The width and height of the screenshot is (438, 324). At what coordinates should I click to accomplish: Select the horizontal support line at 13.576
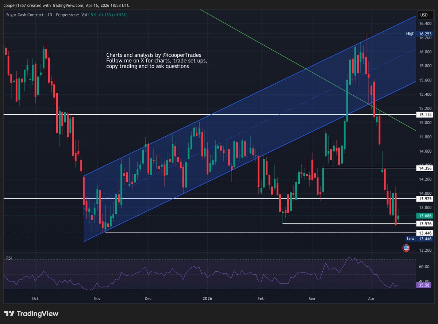pyautogui.click(x=347, y=224)
